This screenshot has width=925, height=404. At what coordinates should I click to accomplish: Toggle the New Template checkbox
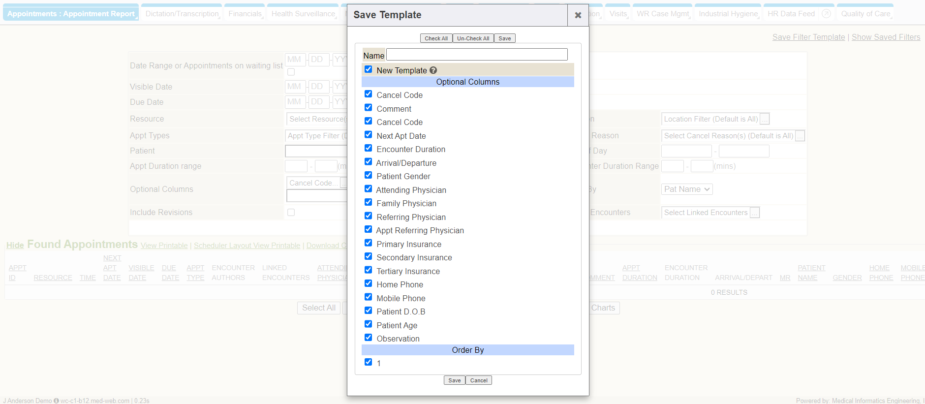[368, 69]
